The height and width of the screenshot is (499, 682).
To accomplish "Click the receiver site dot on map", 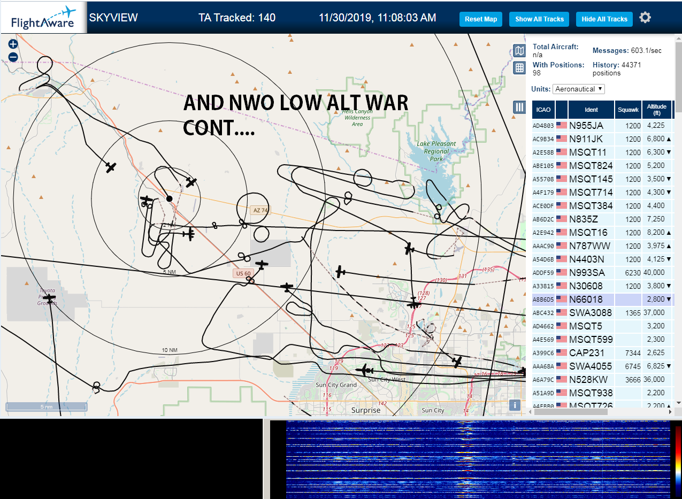I will [x=169, y=198].
